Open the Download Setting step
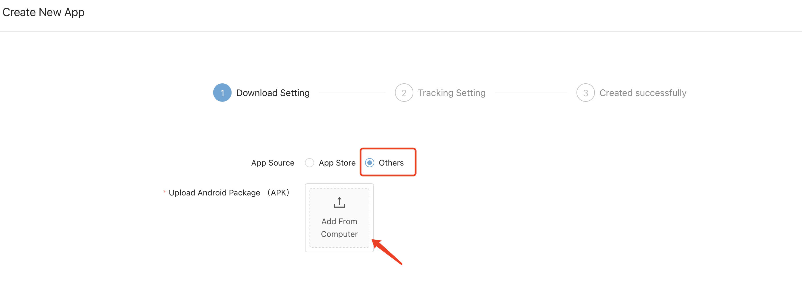Viewport: 802px width, 288px height. click(273, 93)
